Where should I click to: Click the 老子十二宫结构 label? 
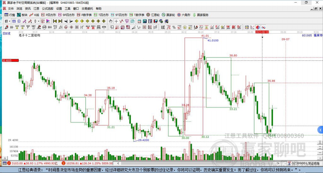coord(29,35)
